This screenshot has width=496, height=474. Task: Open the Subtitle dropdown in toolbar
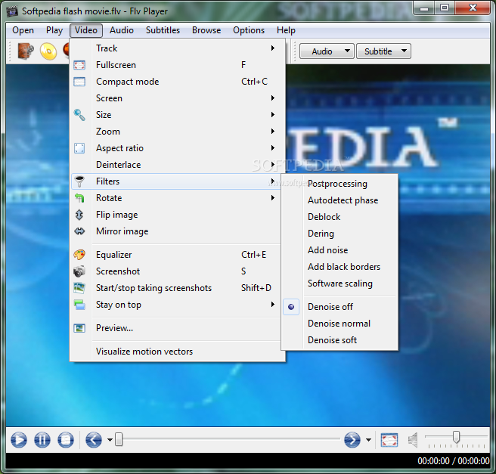pyautogui.click(x=383, y=51)
